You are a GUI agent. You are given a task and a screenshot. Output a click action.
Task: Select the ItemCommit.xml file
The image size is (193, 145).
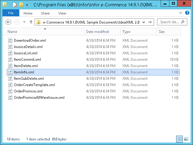point(27,60)
